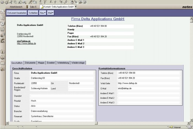This screenshot has width=193, height=129.
Task: Click the paperclip attachment toolbar icon
Action: [x=76, y=2]
